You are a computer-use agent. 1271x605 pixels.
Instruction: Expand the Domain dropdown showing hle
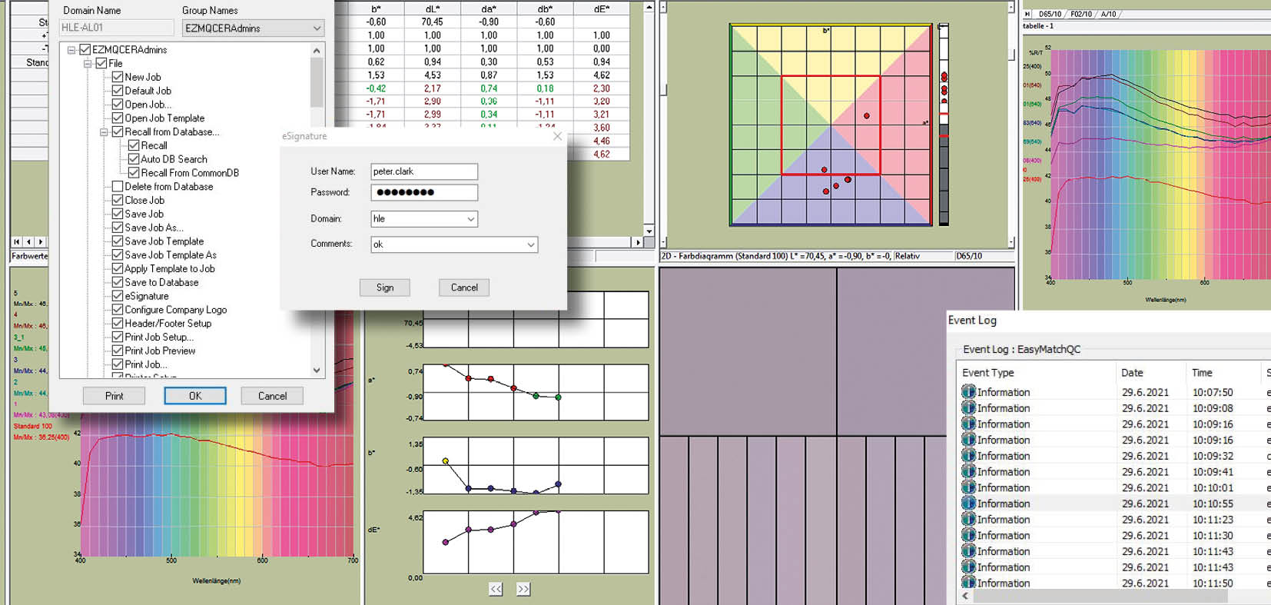coord(470,219)
